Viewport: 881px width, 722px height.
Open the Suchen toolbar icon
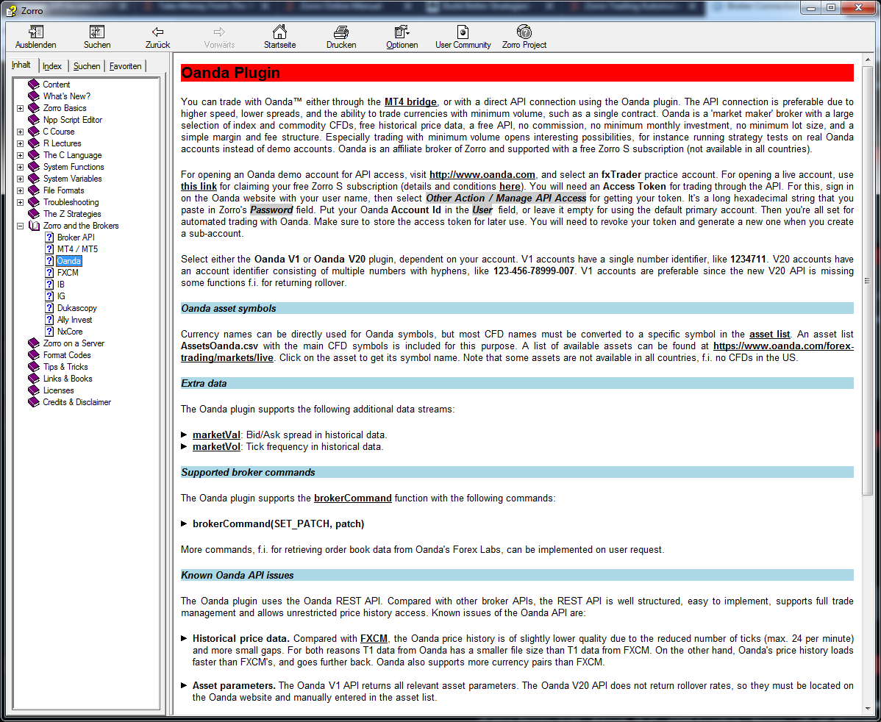pyautogui.click(x=96, y=32)
